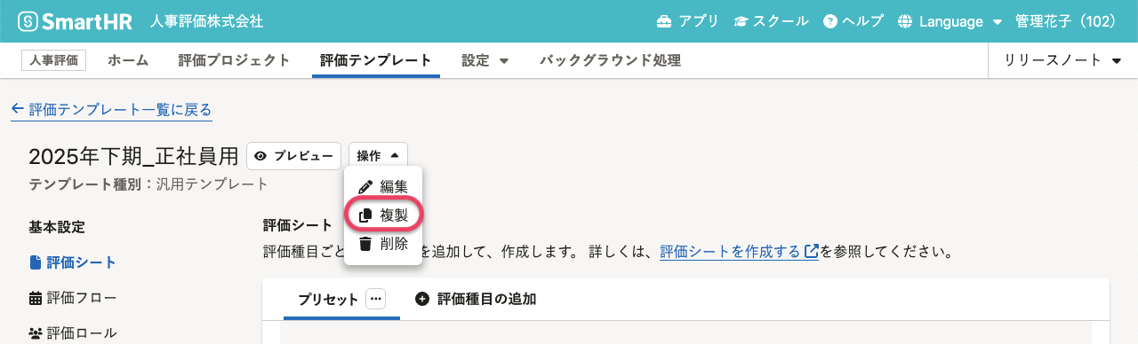The height and width of the screenshot is (344, 1138).
Task: Expand the リリースノート dropdown
Action: coord(1061,60)
